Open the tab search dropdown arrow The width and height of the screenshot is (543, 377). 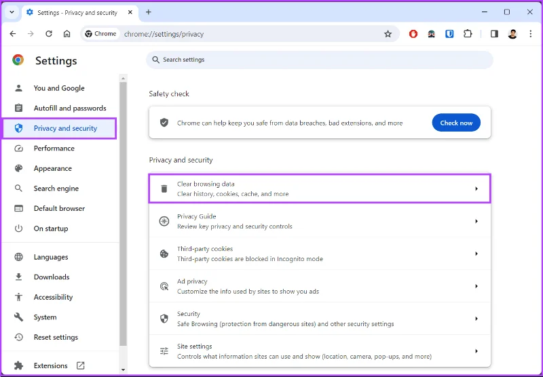12,12
